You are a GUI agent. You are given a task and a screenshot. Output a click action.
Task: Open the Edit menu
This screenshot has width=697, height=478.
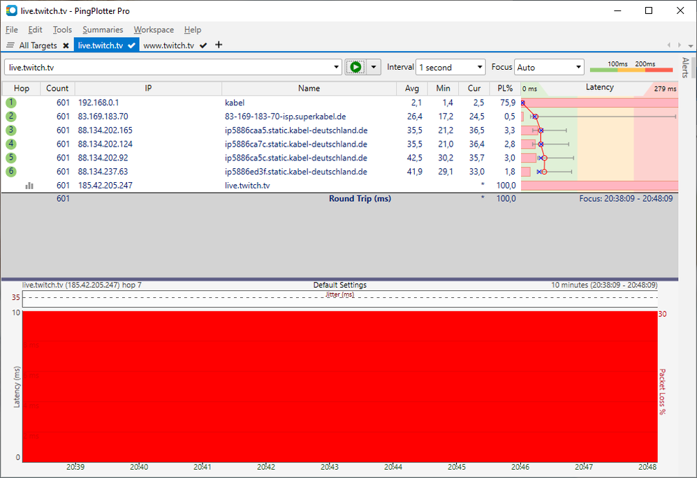[x=35, y=30]
